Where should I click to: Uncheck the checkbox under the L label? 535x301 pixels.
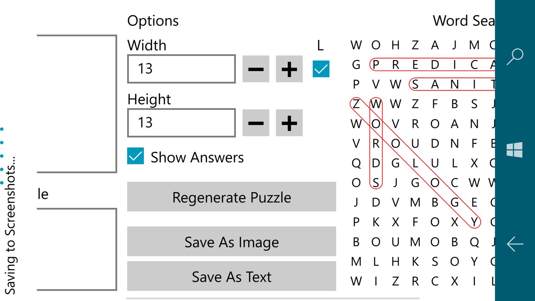tap(321, 69)
